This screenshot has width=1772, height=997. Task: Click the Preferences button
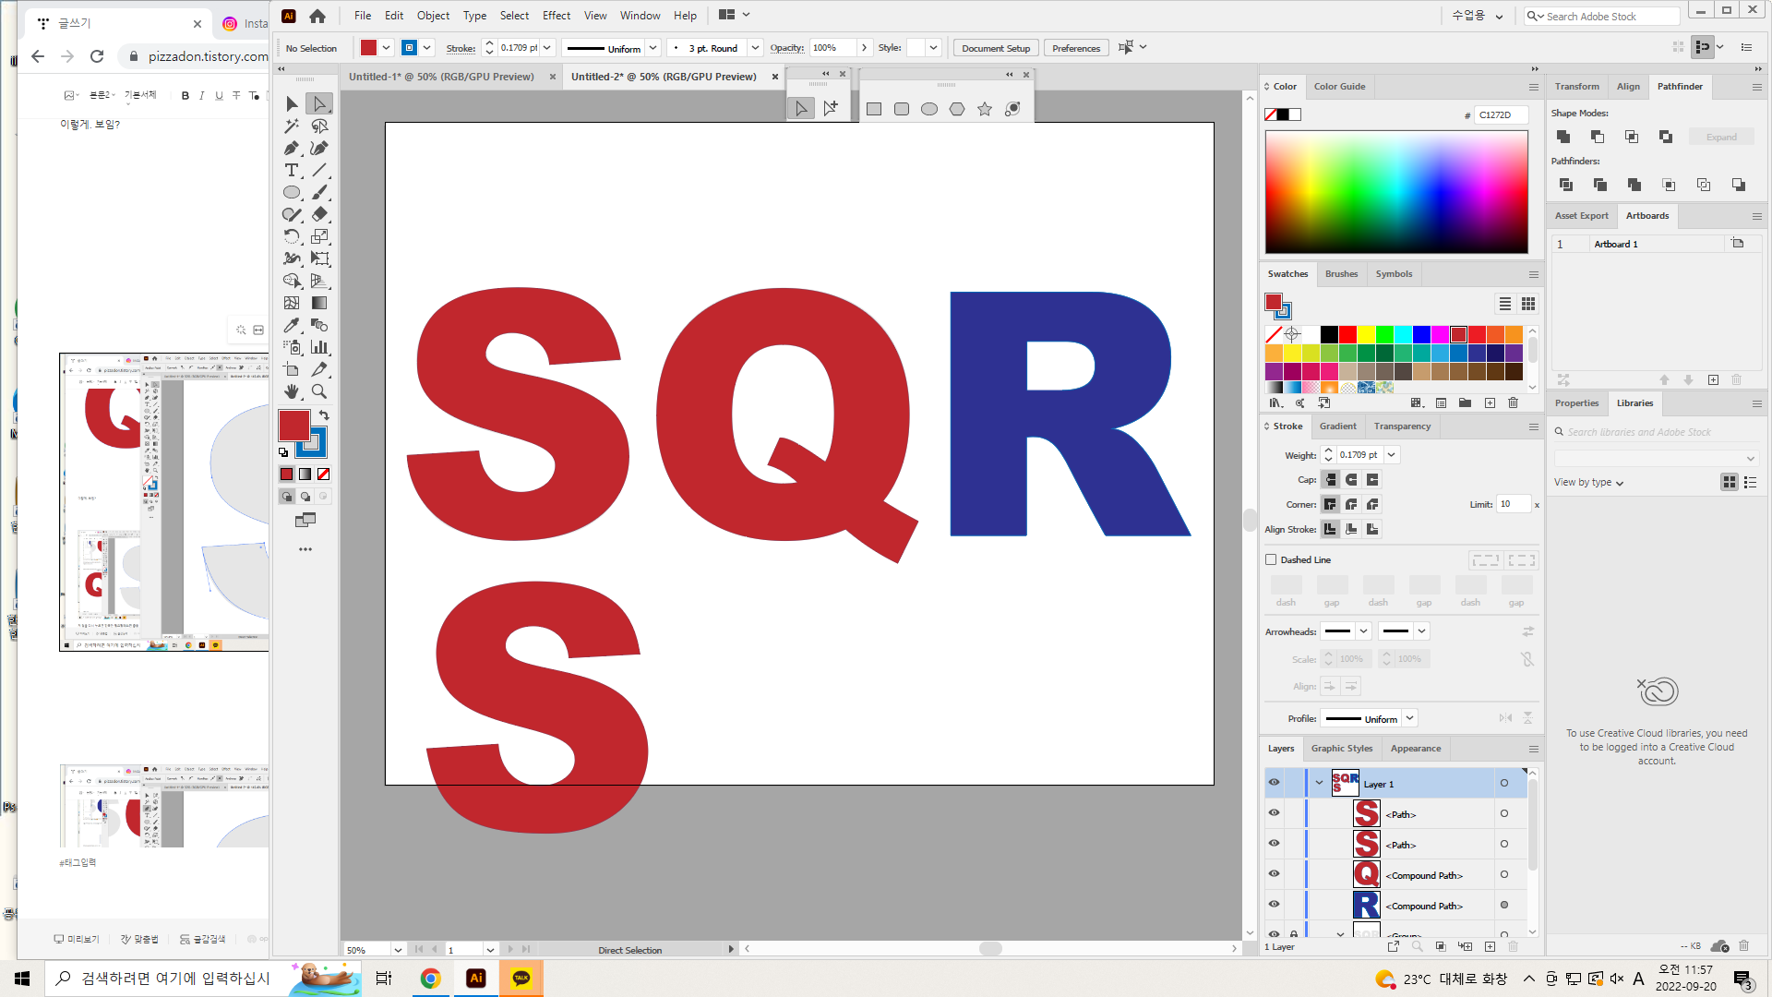click(x=1076, y=48)
